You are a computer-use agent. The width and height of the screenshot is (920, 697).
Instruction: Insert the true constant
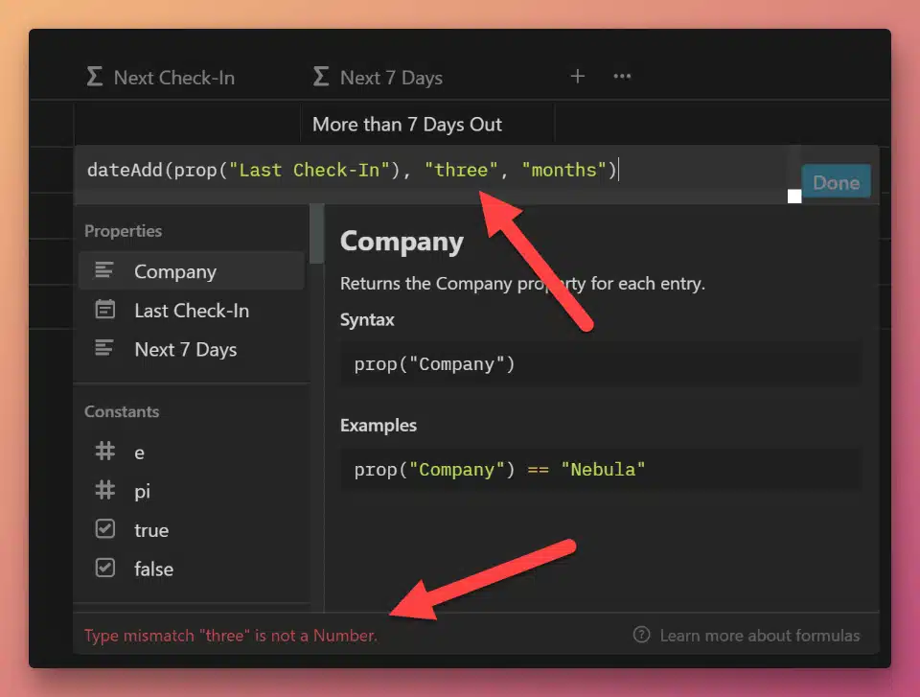coord(192,529)
